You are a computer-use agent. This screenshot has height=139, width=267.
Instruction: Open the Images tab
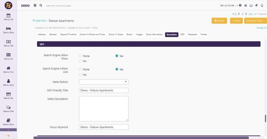tap(139, 34)
